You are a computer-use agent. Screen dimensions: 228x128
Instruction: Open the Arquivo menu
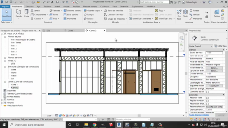5,6
